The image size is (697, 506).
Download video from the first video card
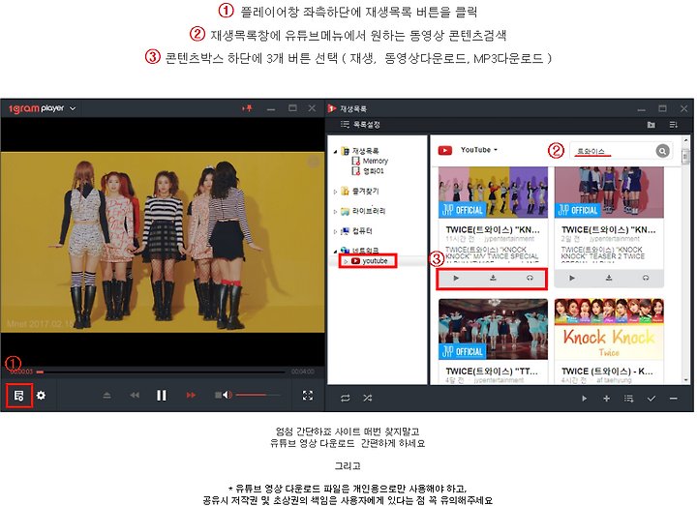click(x=493, y=278)
